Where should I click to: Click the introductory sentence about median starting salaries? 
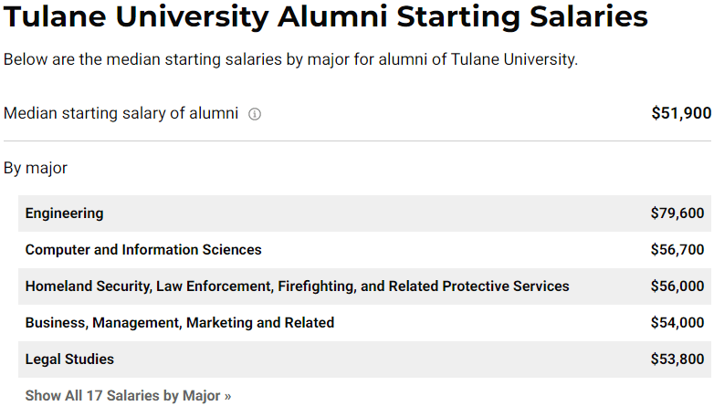pos(290,59)
